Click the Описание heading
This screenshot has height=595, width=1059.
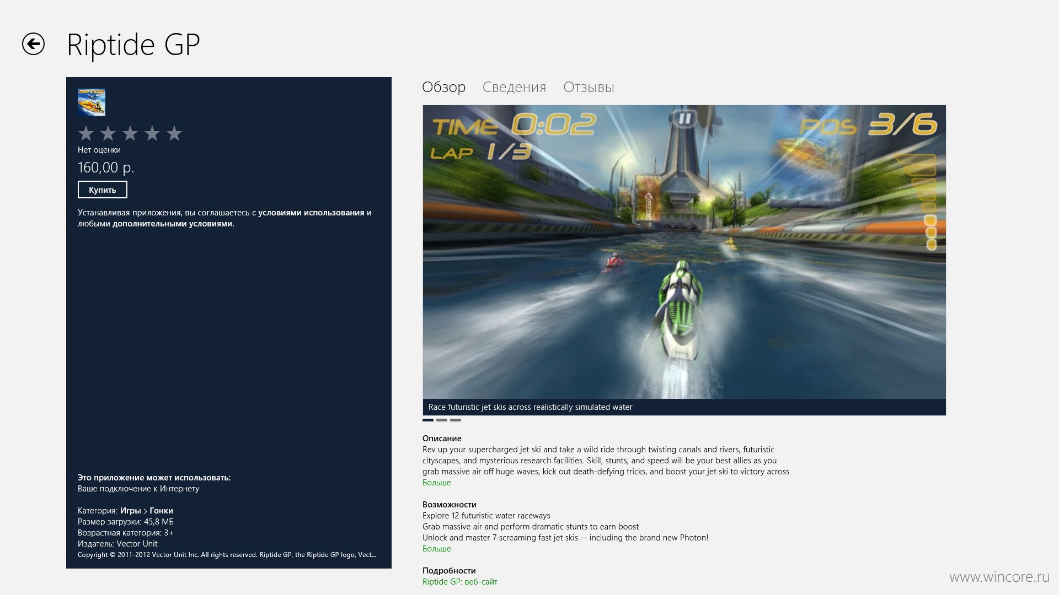[x=442, y=439]
